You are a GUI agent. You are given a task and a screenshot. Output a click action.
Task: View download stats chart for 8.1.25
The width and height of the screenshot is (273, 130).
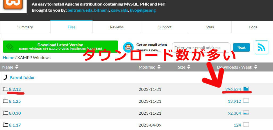[x=246, y=101]
